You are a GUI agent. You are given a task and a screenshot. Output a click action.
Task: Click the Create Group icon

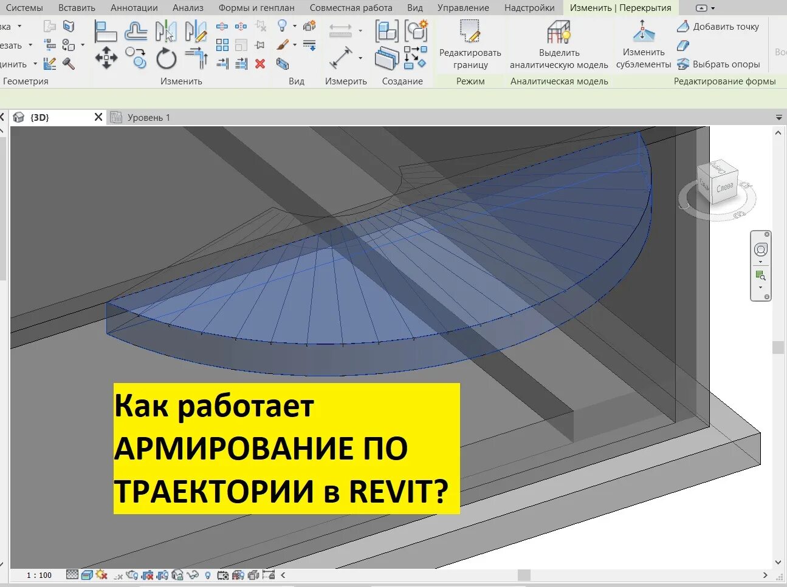tap(416, 30)
